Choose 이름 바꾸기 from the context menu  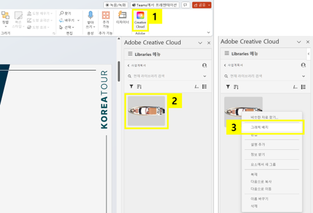tap(272, 199)
